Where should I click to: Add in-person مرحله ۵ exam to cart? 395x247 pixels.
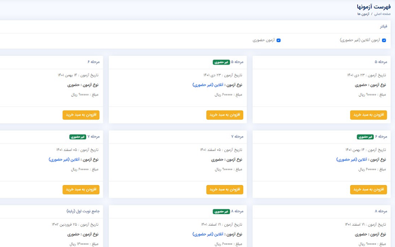click(368, 115)
